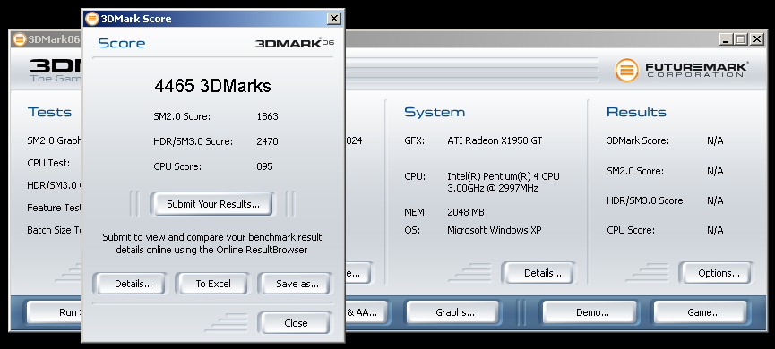Viewport: 775px width, 349px height.
Task: Click the Tests heading
Action: point(49,112)
